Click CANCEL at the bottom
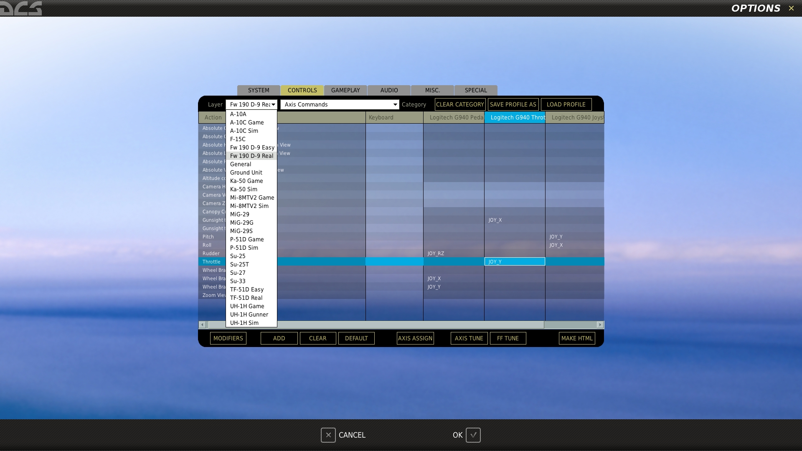 [x=352, y=435]
